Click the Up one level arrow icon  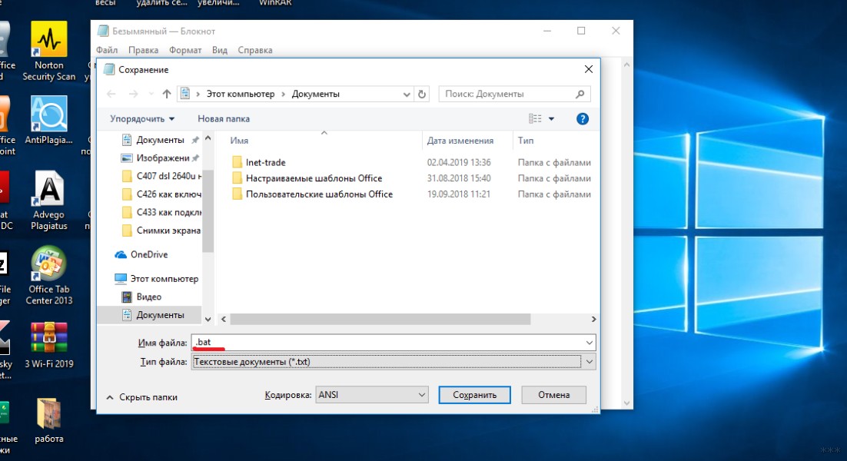(167, 95)
